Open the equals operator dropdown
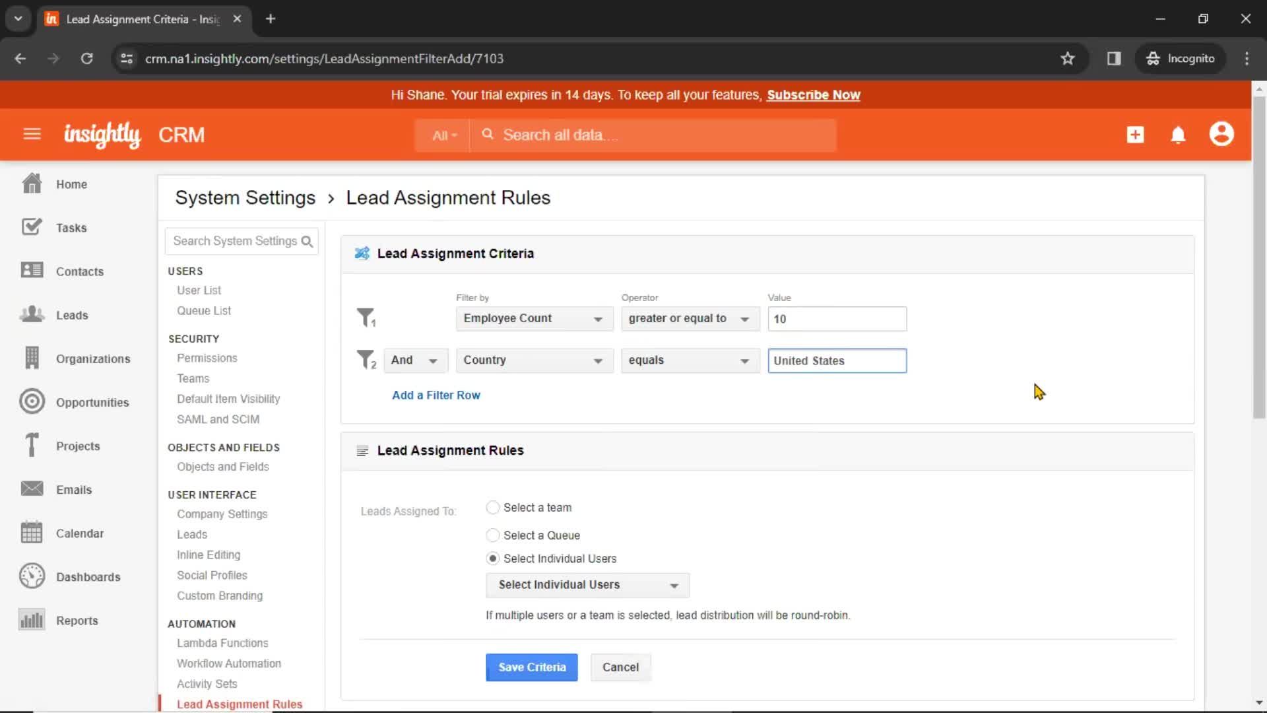 (690, 360)
